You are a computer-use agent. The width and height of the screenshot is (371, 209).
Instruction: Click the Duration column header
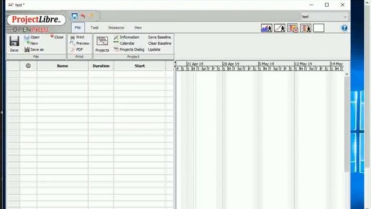point(101,66)
